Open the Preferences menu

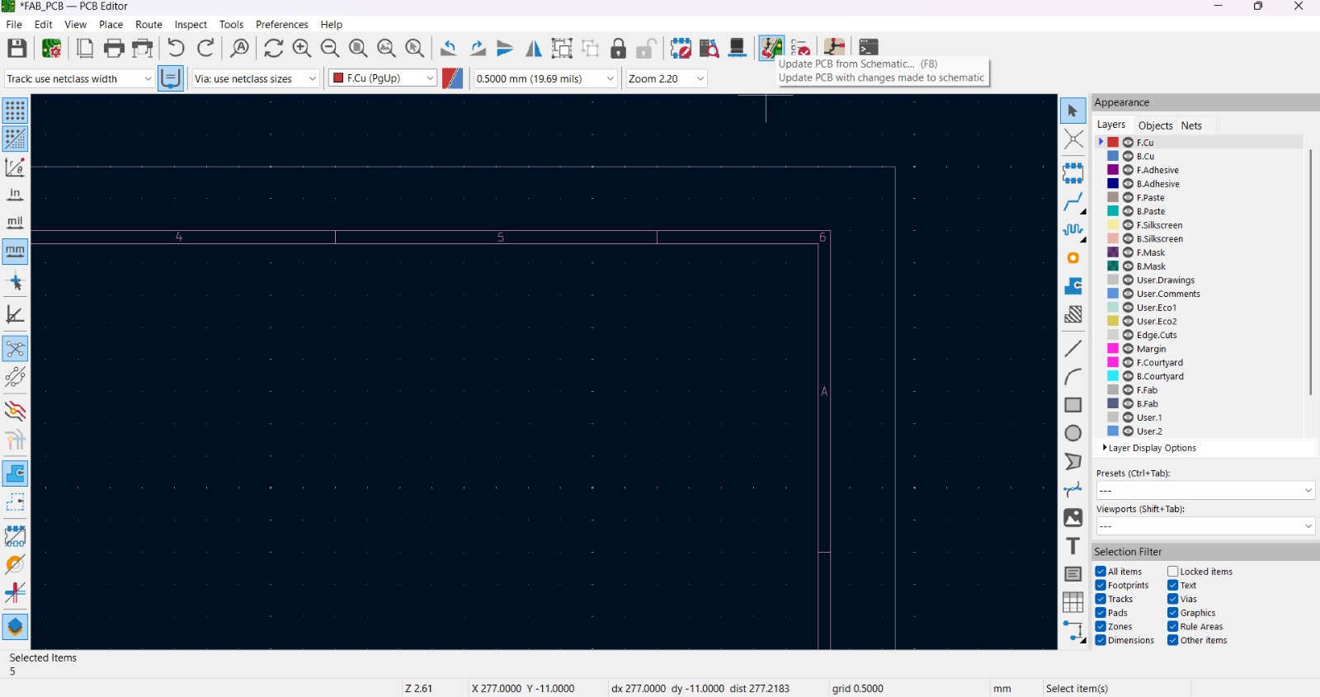(282, 25)
